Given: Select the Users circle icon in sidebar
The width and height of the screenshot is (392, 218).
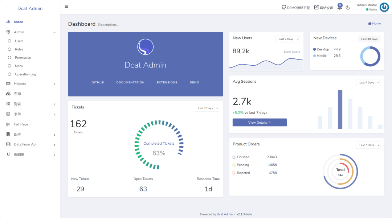Looking at the screenshot, I should pos(9,41).
